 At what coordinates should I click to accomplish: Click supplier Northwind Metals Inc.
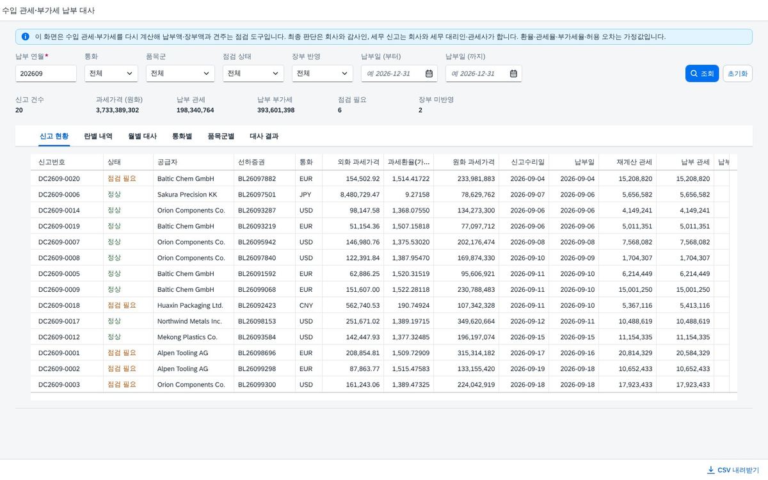pos(189,321)
